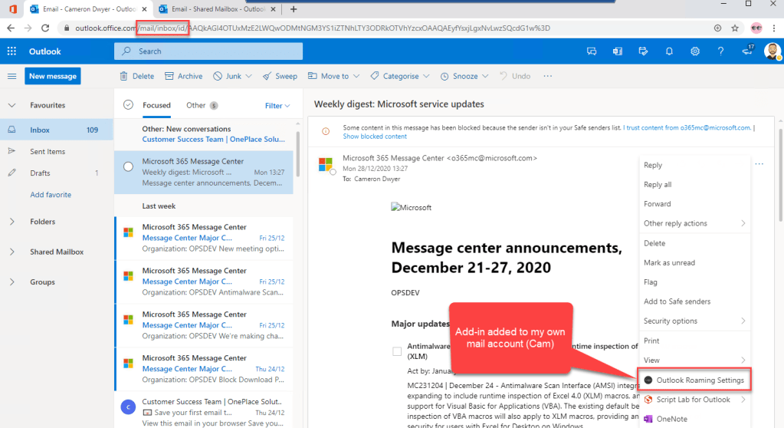Archive the selected message
784x428 pixels.
coord(183,77)
